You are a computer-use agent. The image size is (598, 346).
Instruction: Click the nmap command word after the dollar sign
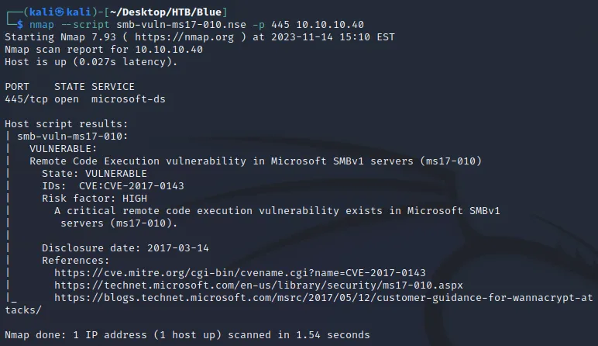point(42,25)
